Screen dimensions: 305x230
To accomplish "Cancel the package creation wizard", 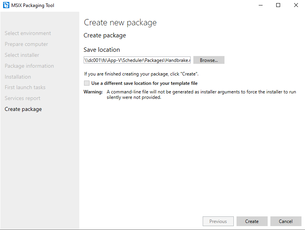I will (x=286, y=221).
